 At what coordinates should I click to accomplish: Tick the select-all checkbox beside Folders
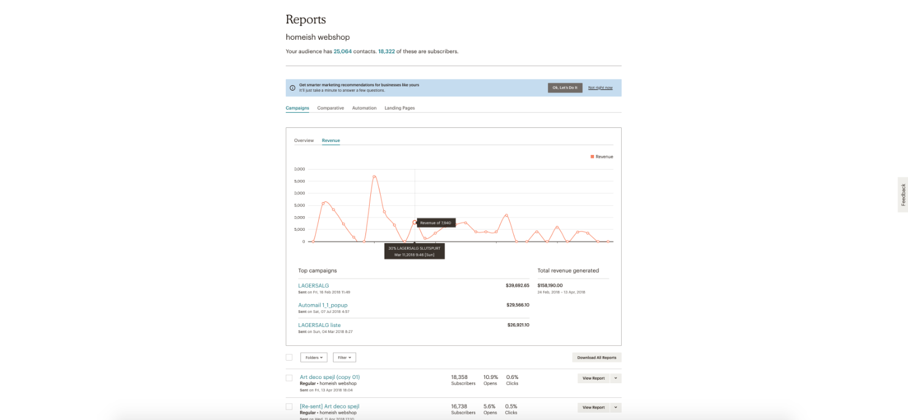[x=289, y=358]
